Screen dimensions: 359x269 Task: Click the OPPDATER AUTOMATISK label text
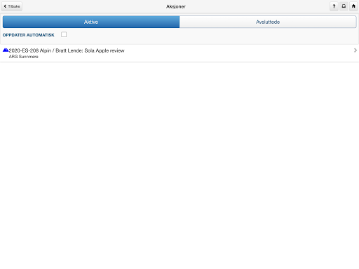[x=28, y=35]
